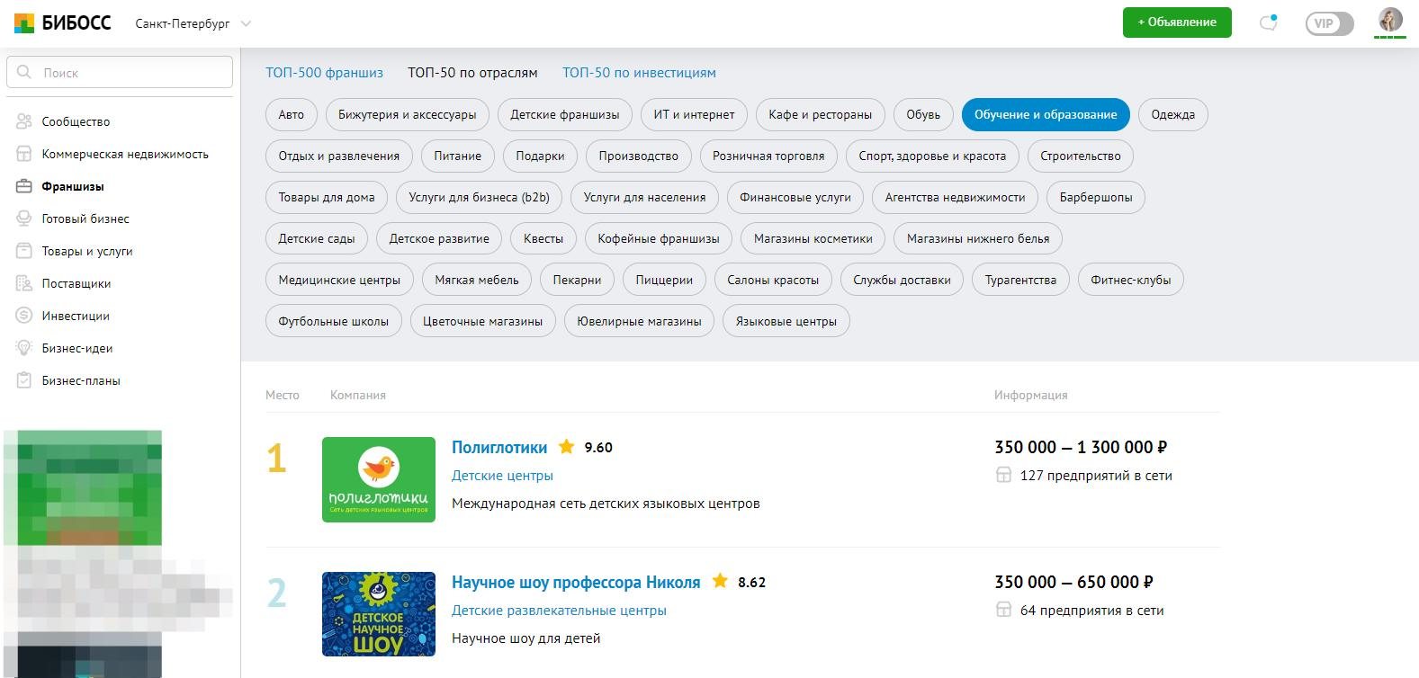
Task: Expand the Санкт-Петербург city dropdown
Action: tap(193, 23)
